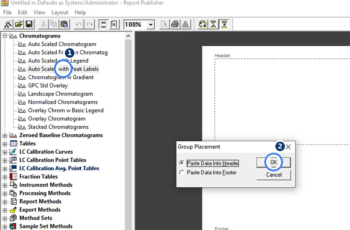Click the printer icon

[175, 24]
